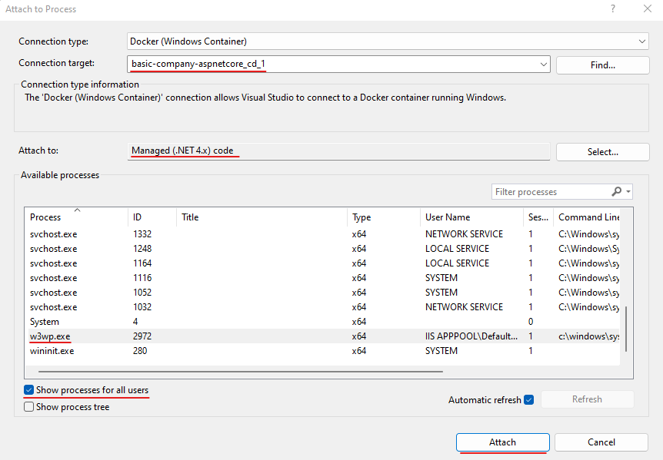Click the Cancel button
This screenshot has width=663, height=460.
click(x=601, y=442)
